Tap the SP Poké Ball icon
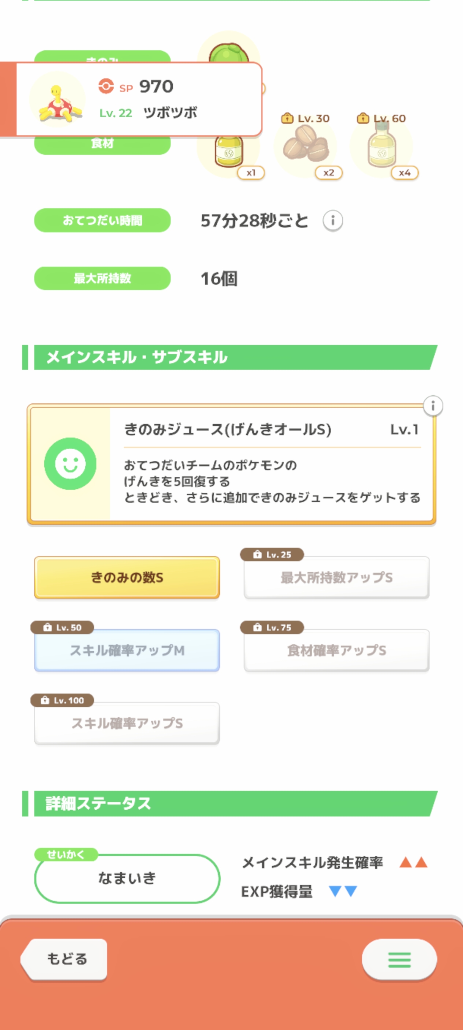Image resolution: width=463 pixels, height=1030 pixels. [x=106, y=86]
